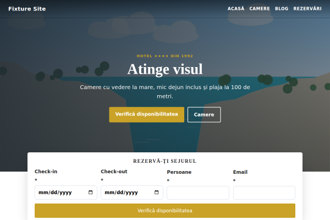The height and width of the screenshot is (220, 330).
Task: Open the Check-in calendar picker icon
Action: click(x=91, y=192)
